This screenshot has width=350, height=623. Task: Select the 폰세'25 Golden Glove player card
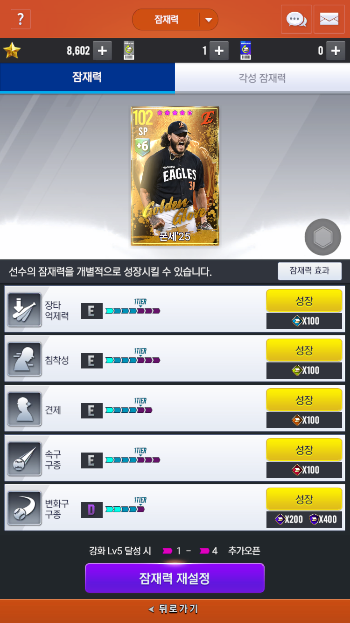click(175, 176)
